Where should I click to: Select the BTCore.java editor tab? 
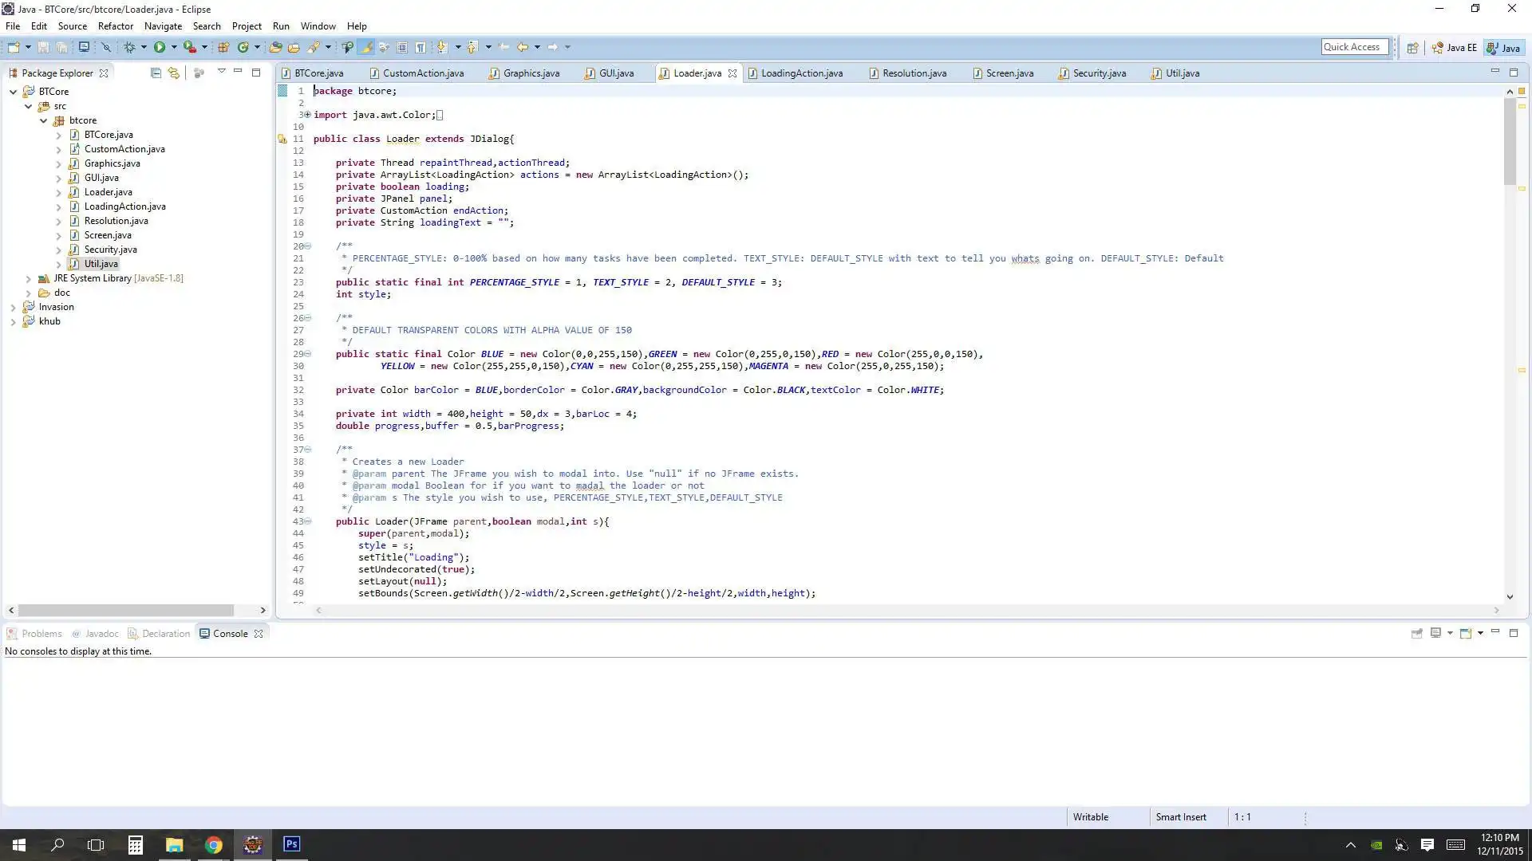point(318,73)
